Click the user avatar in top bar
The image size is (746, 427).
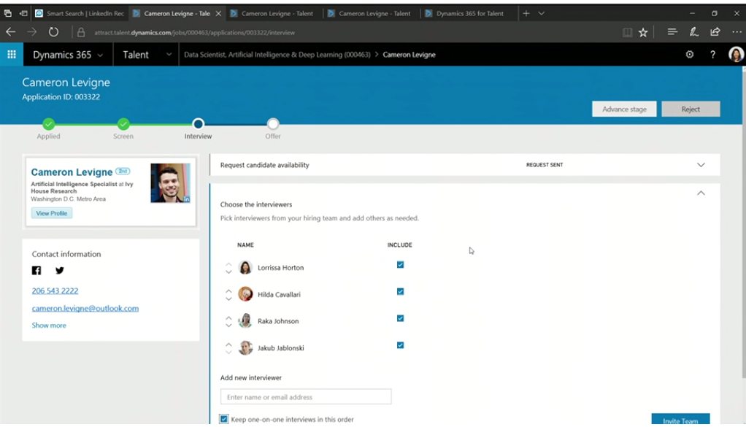click(x=735, y=55)
